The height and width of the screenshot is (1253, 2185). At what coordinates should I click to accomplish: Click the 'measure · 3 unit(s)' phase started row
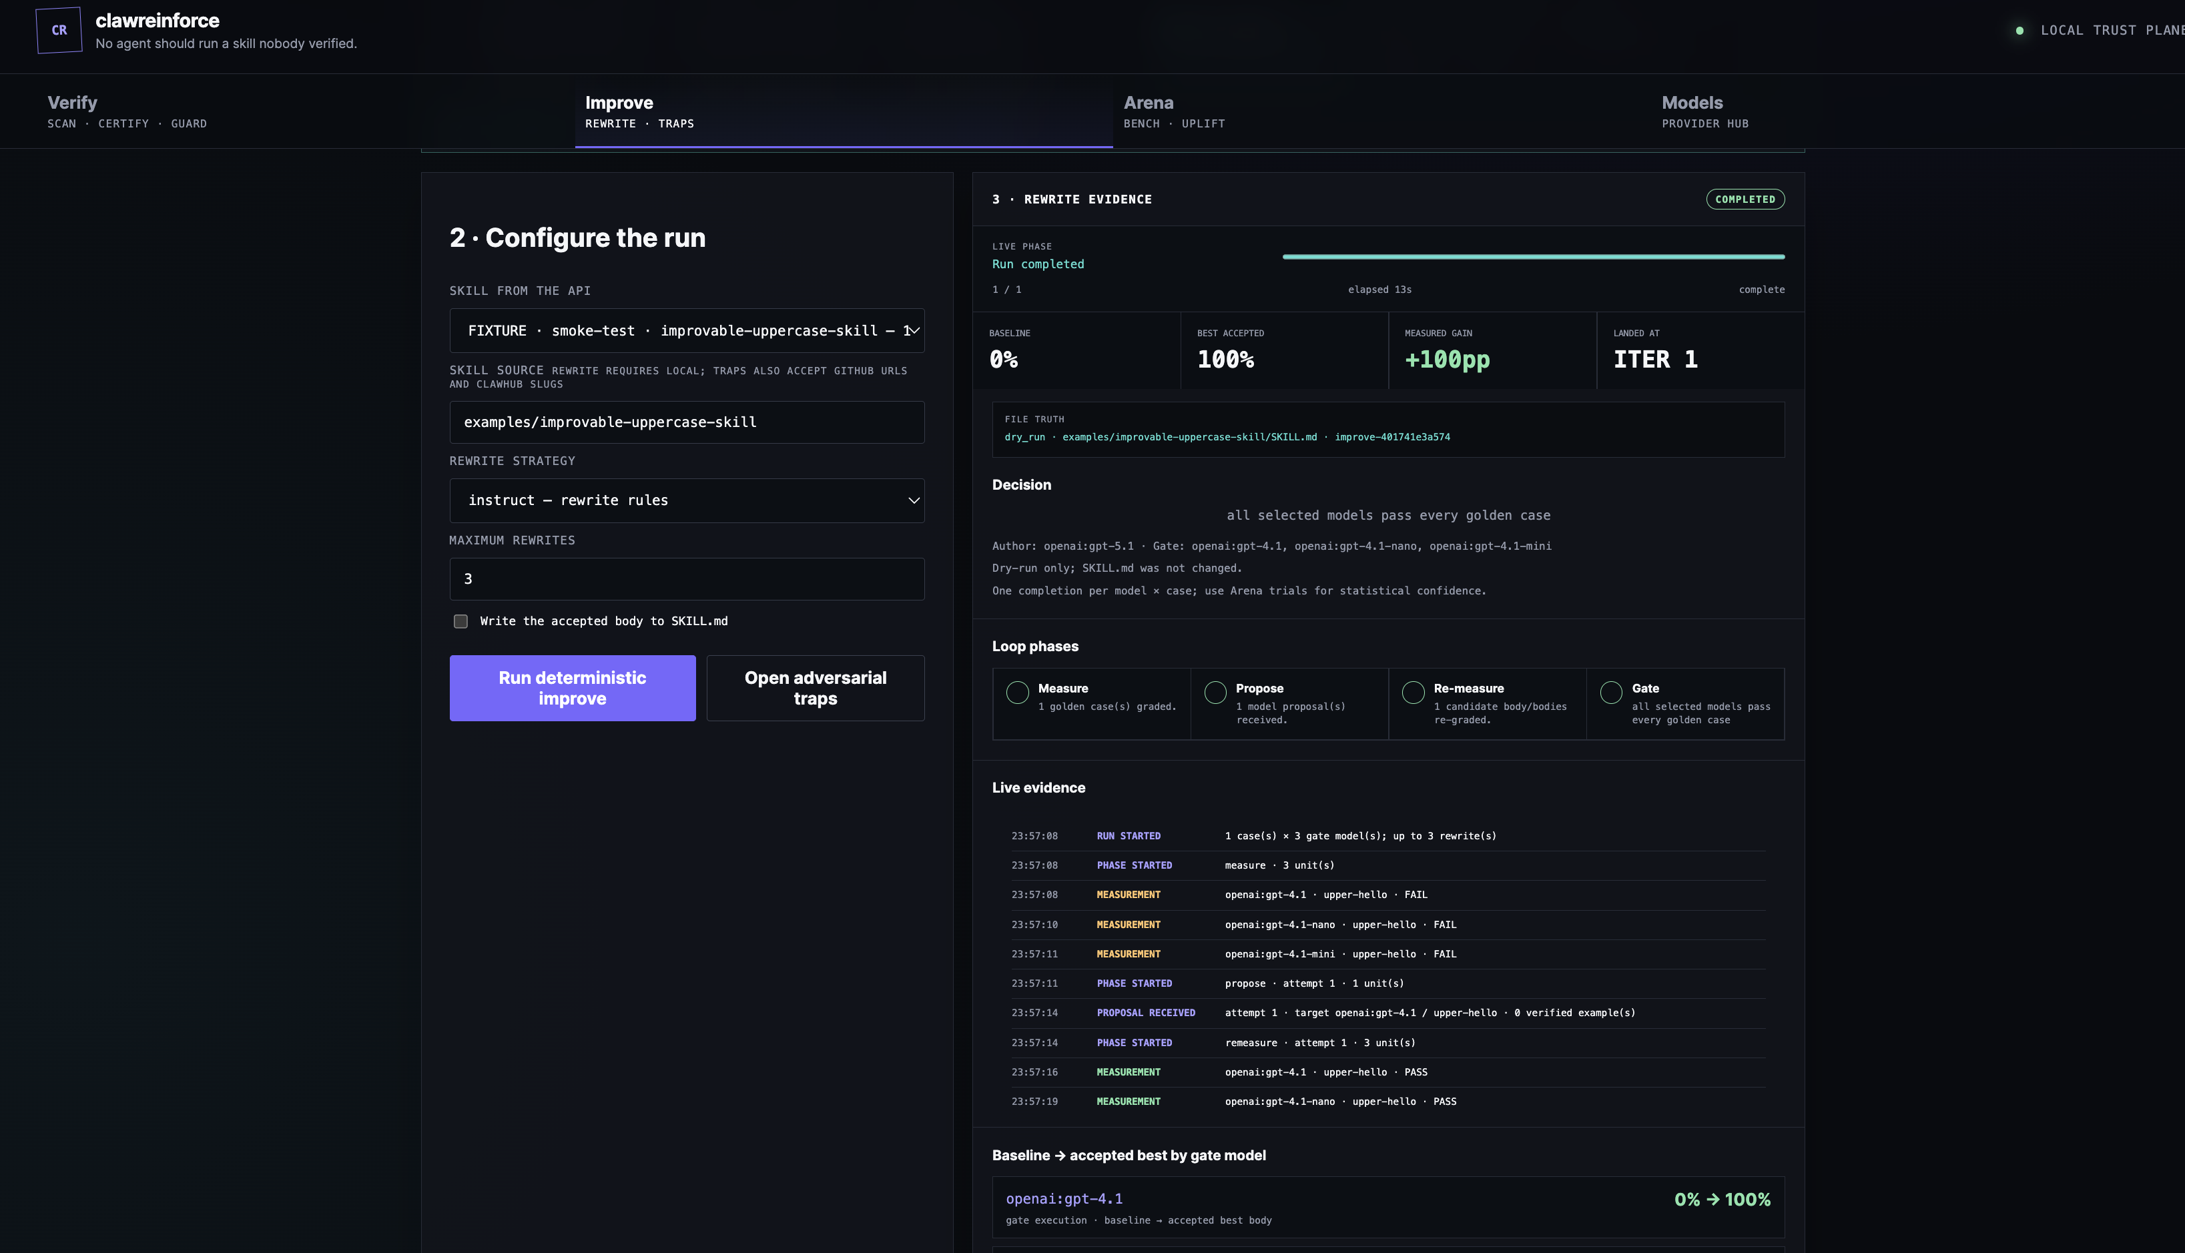[1388, 865]
